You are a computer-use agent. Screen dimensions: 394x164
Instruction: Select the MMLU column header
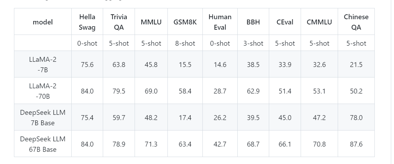[x=151, y=22]
